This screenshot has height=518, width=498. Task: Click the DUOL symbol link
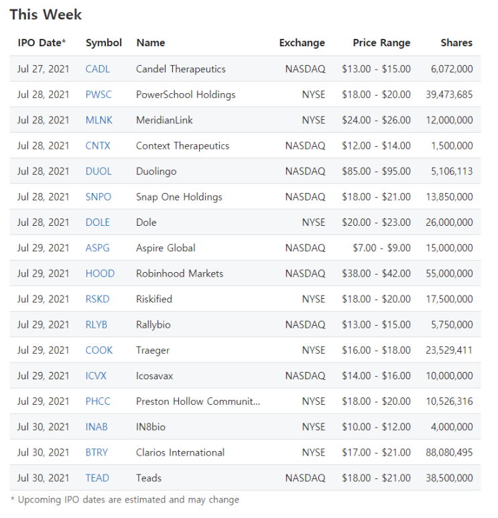pos(99,171)
